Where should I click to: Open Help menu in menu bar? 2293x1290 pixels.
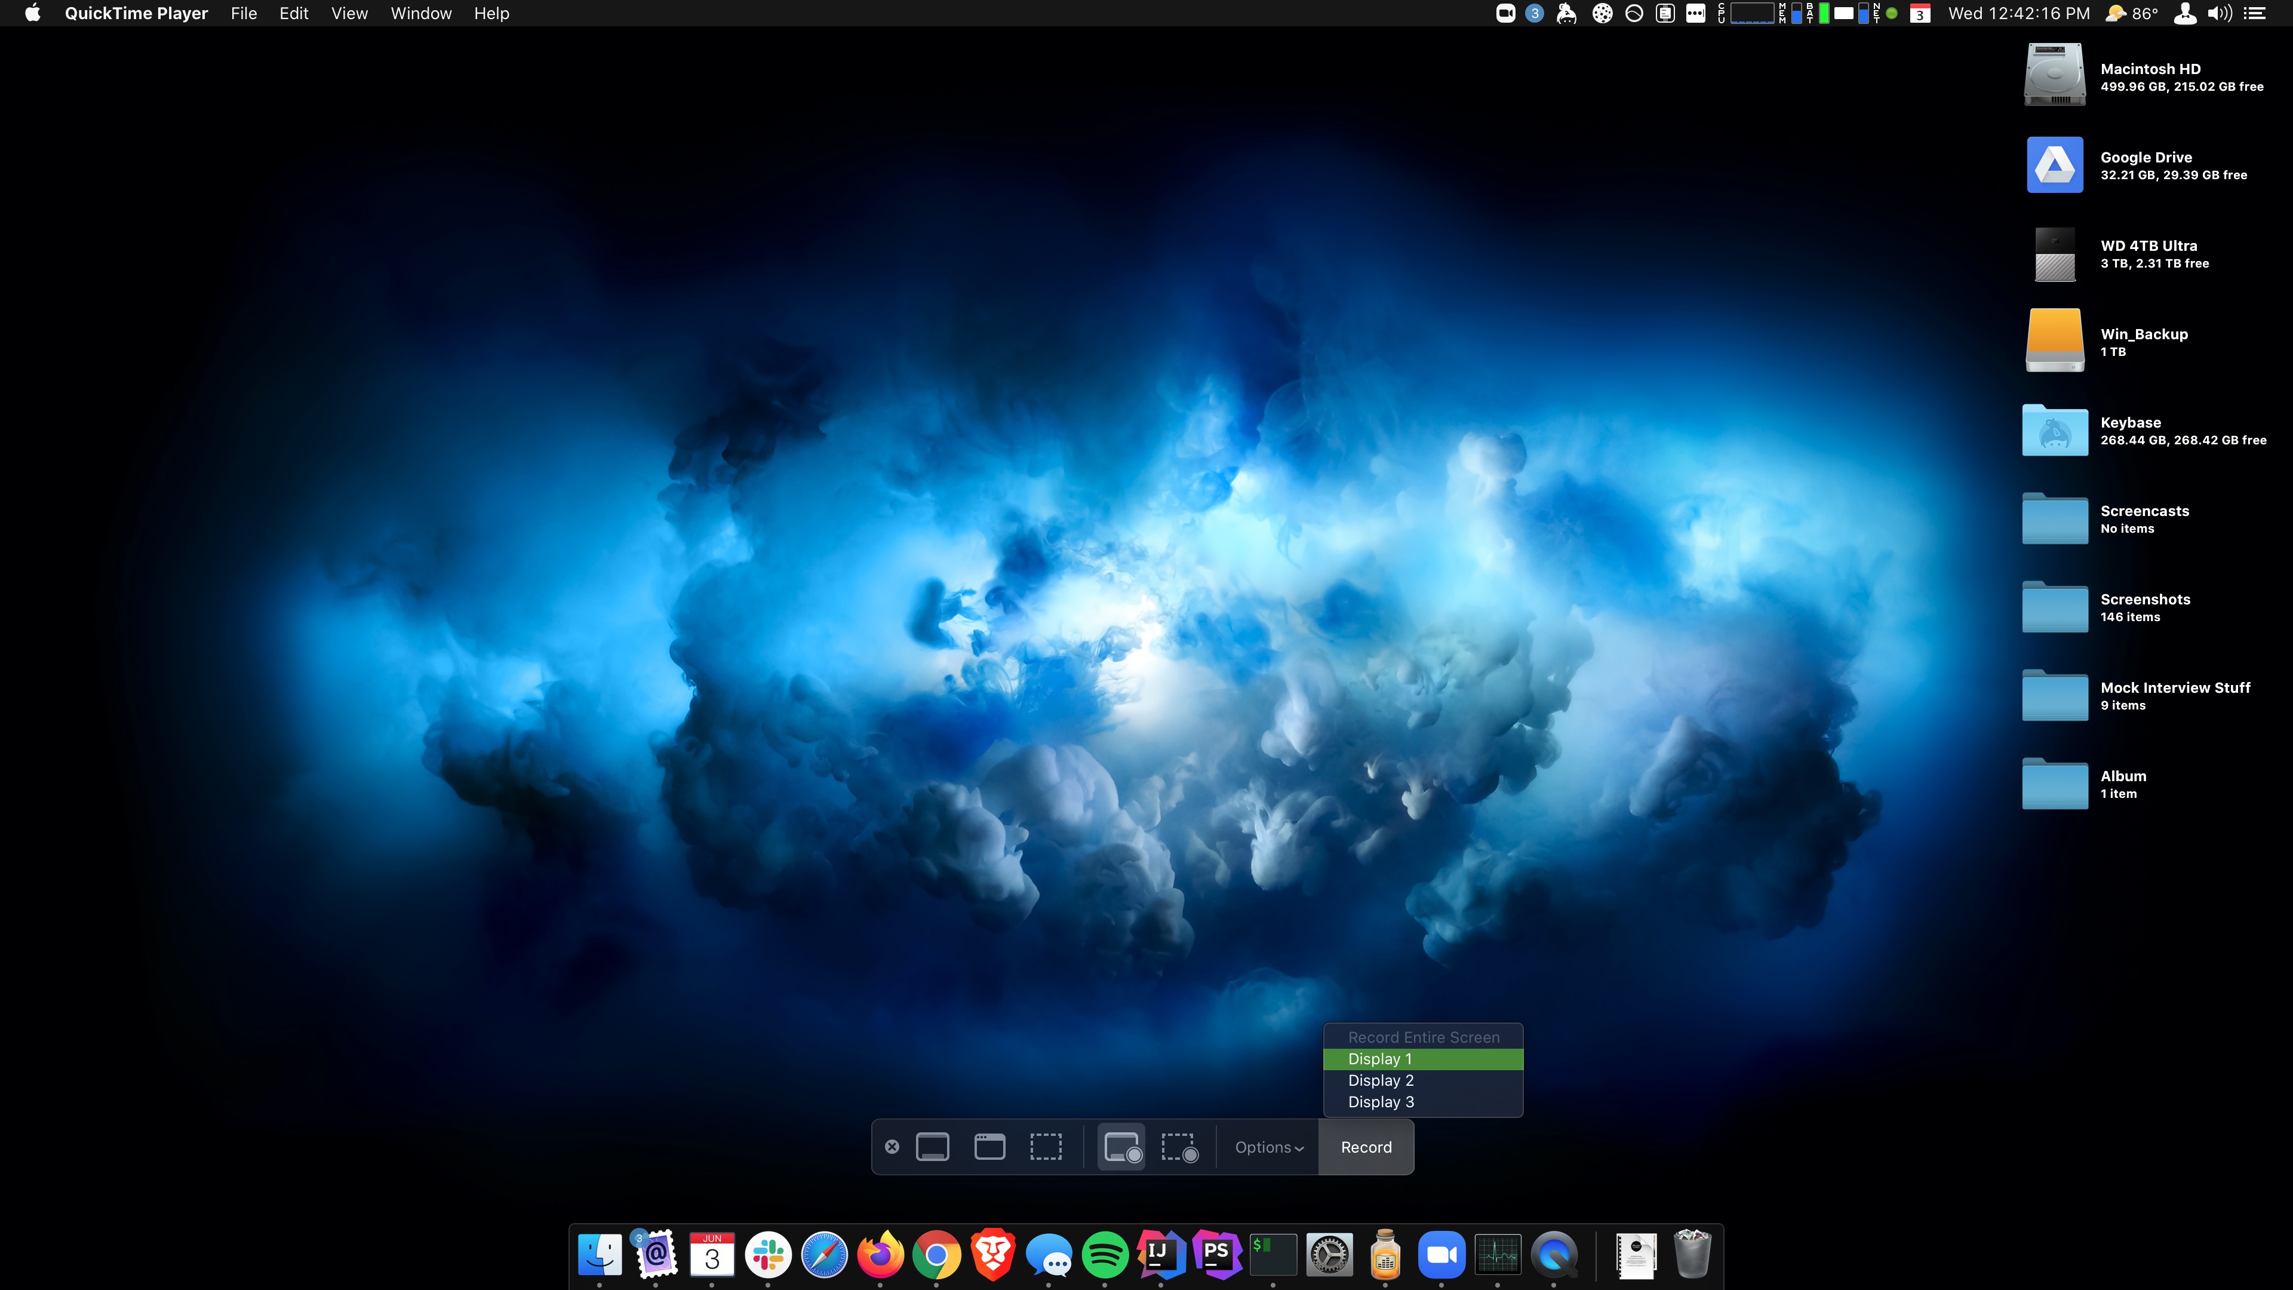491,13
